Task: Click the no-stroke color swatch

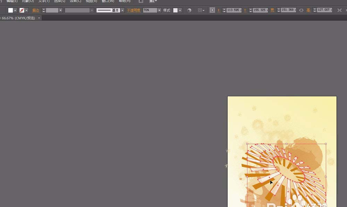Action: [x=22, y=10]
